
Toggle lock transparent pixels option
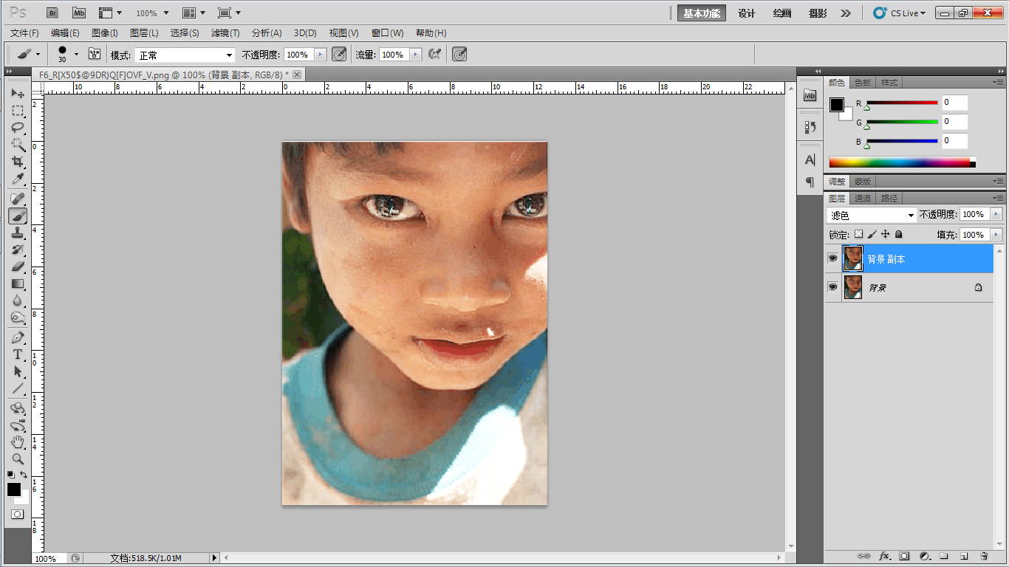click(858, 234)
